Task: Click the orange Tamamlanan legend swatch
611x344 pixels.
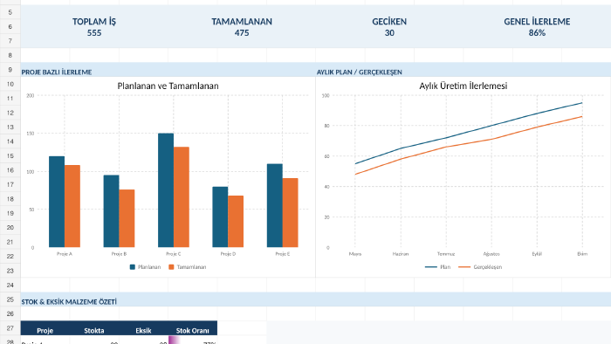Action: coord(171,267)
